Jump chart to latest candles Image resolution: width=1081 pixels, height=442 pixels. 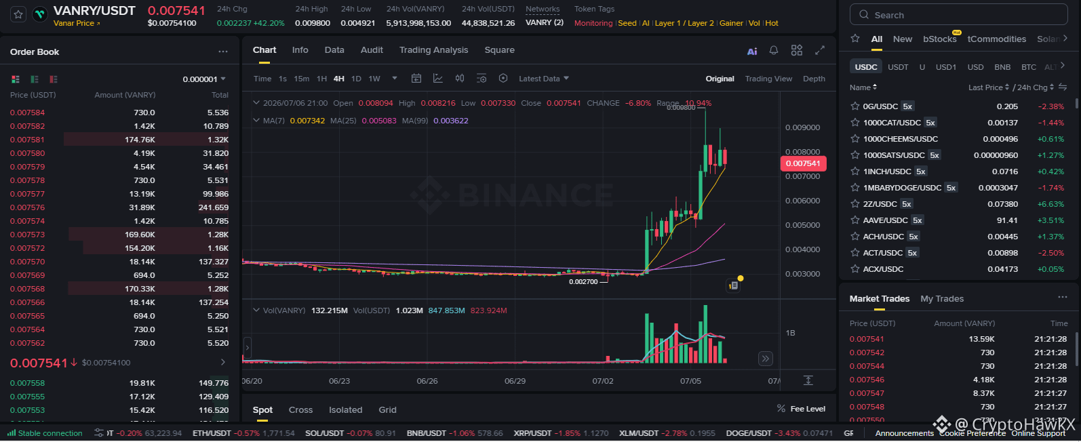coord(765,359)
